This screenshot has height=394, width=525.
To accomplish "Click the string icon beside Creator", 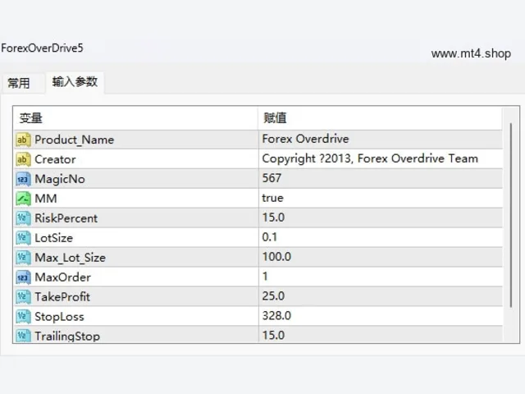I will click(x=23, y=159).
